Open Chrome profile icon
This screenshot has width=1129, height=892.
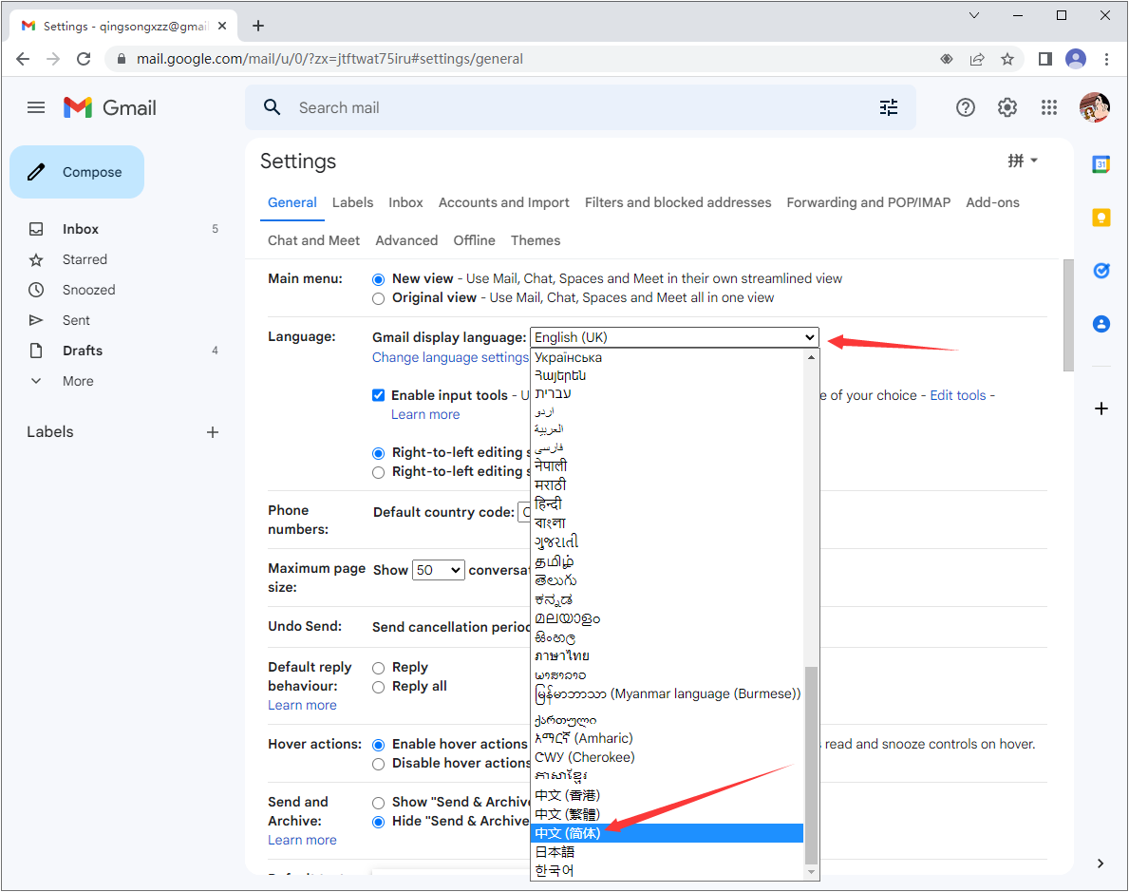pos(1076,59)
